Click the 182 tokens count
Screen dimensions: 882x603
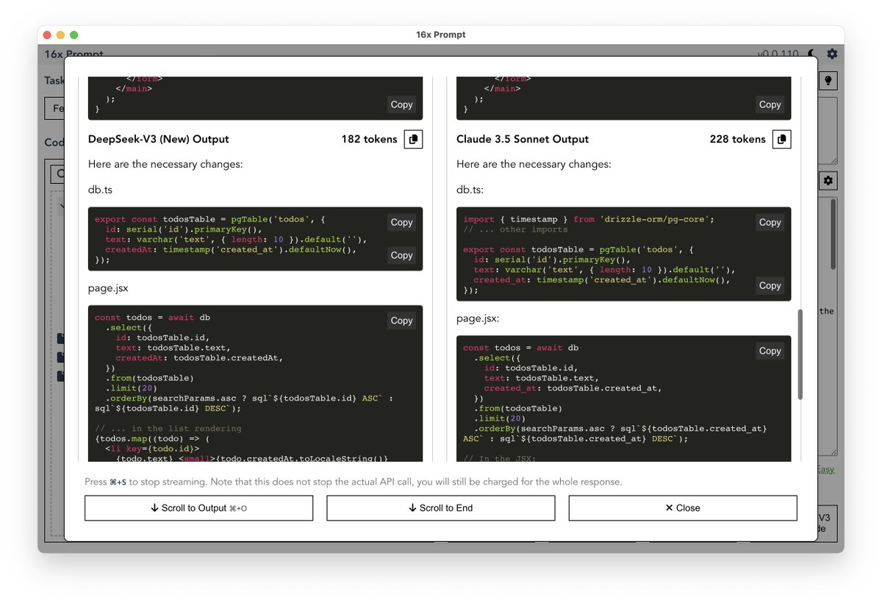(369, 139)
